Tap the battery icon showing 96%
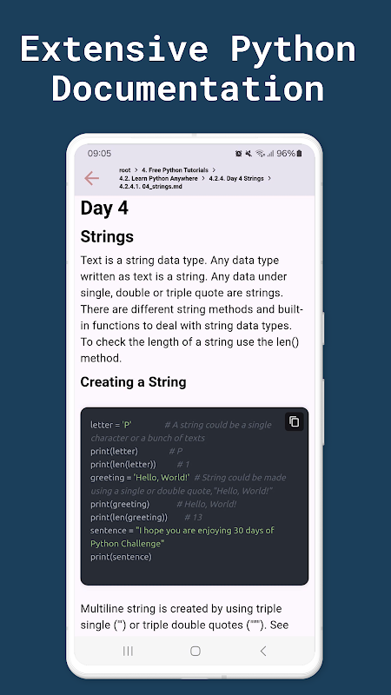This screenshot has height=695, width=391. [x=299, y=154]
